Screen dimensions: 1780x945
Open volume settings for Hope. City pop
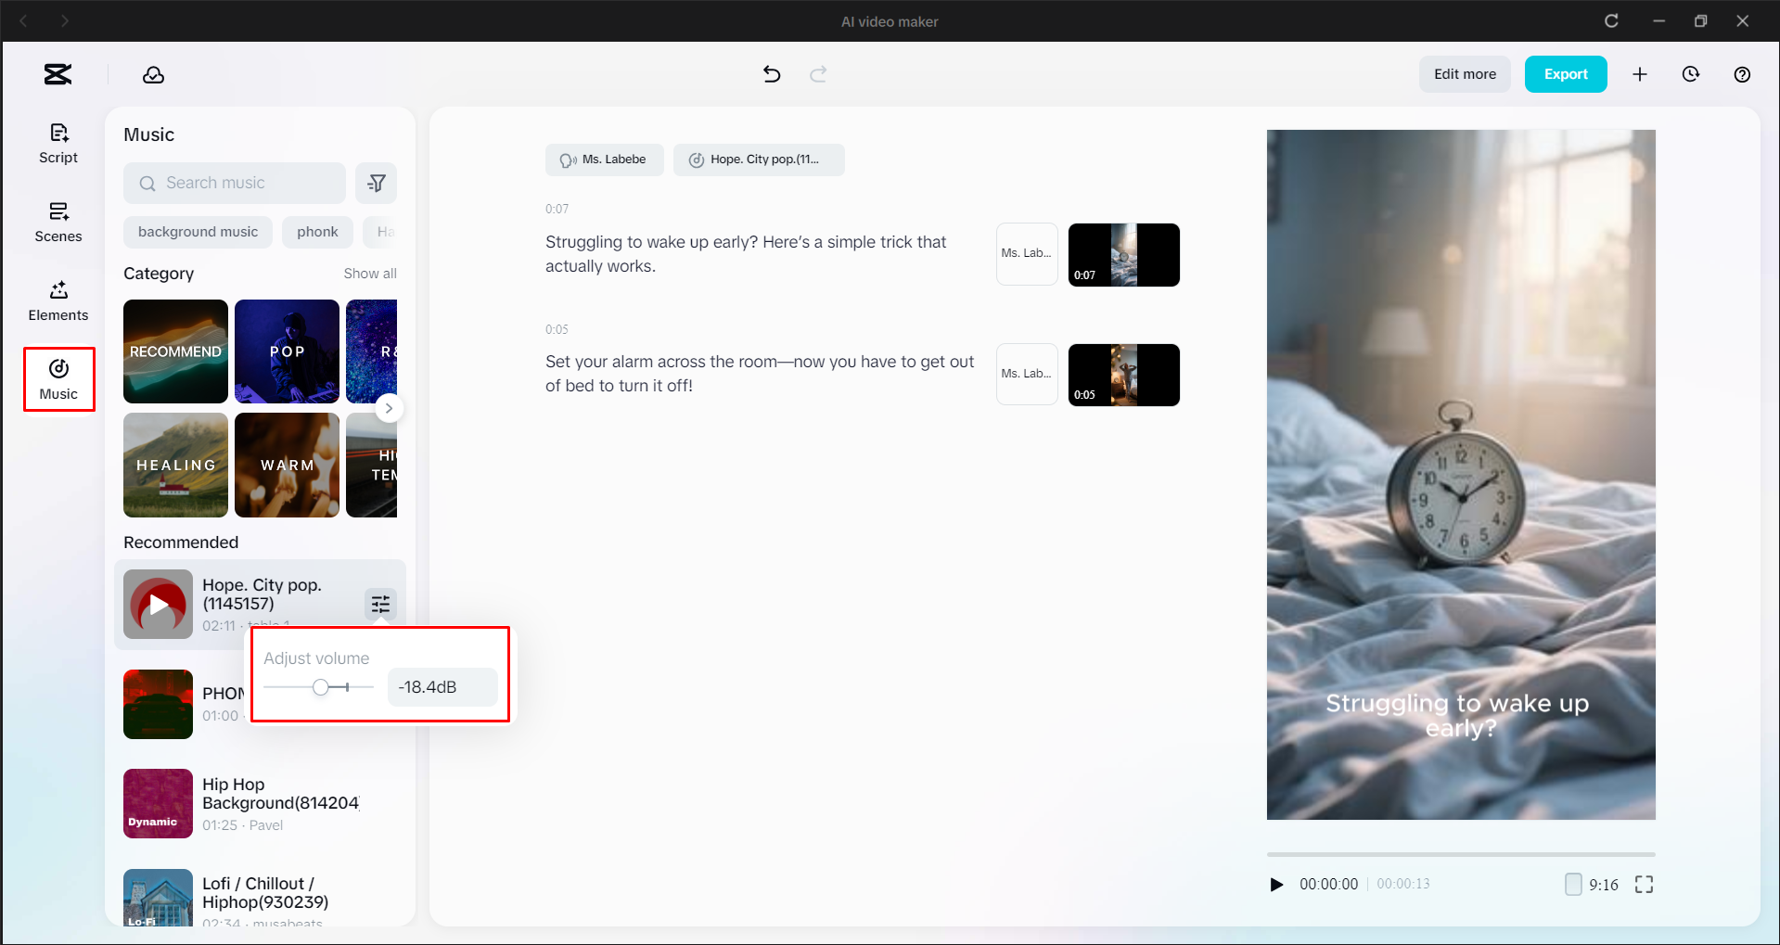point(379,604)
